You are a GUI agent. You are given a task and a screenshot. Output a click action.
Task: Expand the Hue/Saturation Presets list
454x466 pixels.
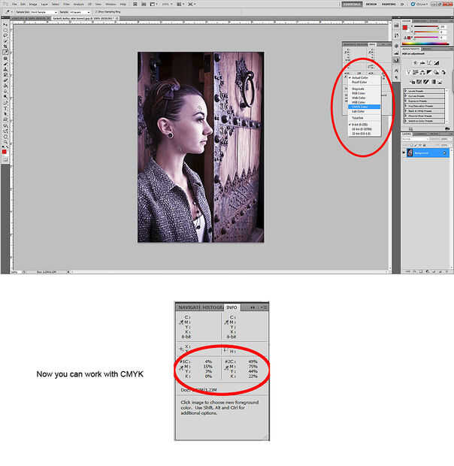(x=406, y=106)
